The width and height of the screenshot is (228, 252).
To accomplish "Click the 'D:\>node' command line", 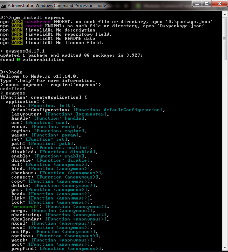I will point(11,72).
